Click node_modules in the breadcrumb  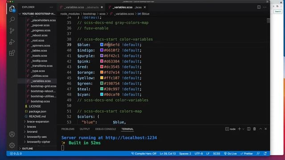(x=70, y=14)
